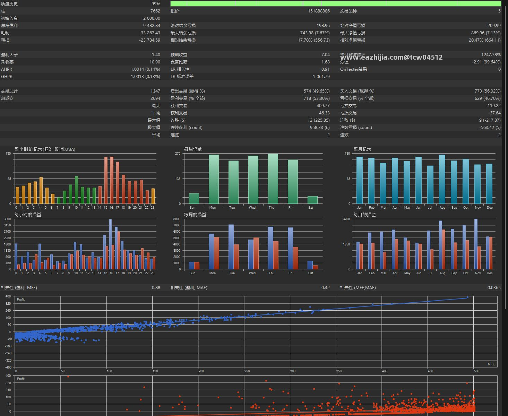Click the value 209.99
This screenshot has width=508, height=416.
point(494,26)
